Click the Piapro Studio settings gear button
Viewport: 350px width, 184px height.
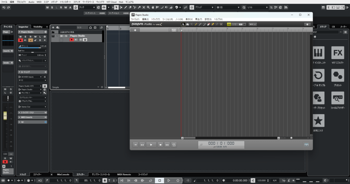[x=307, y=24]
